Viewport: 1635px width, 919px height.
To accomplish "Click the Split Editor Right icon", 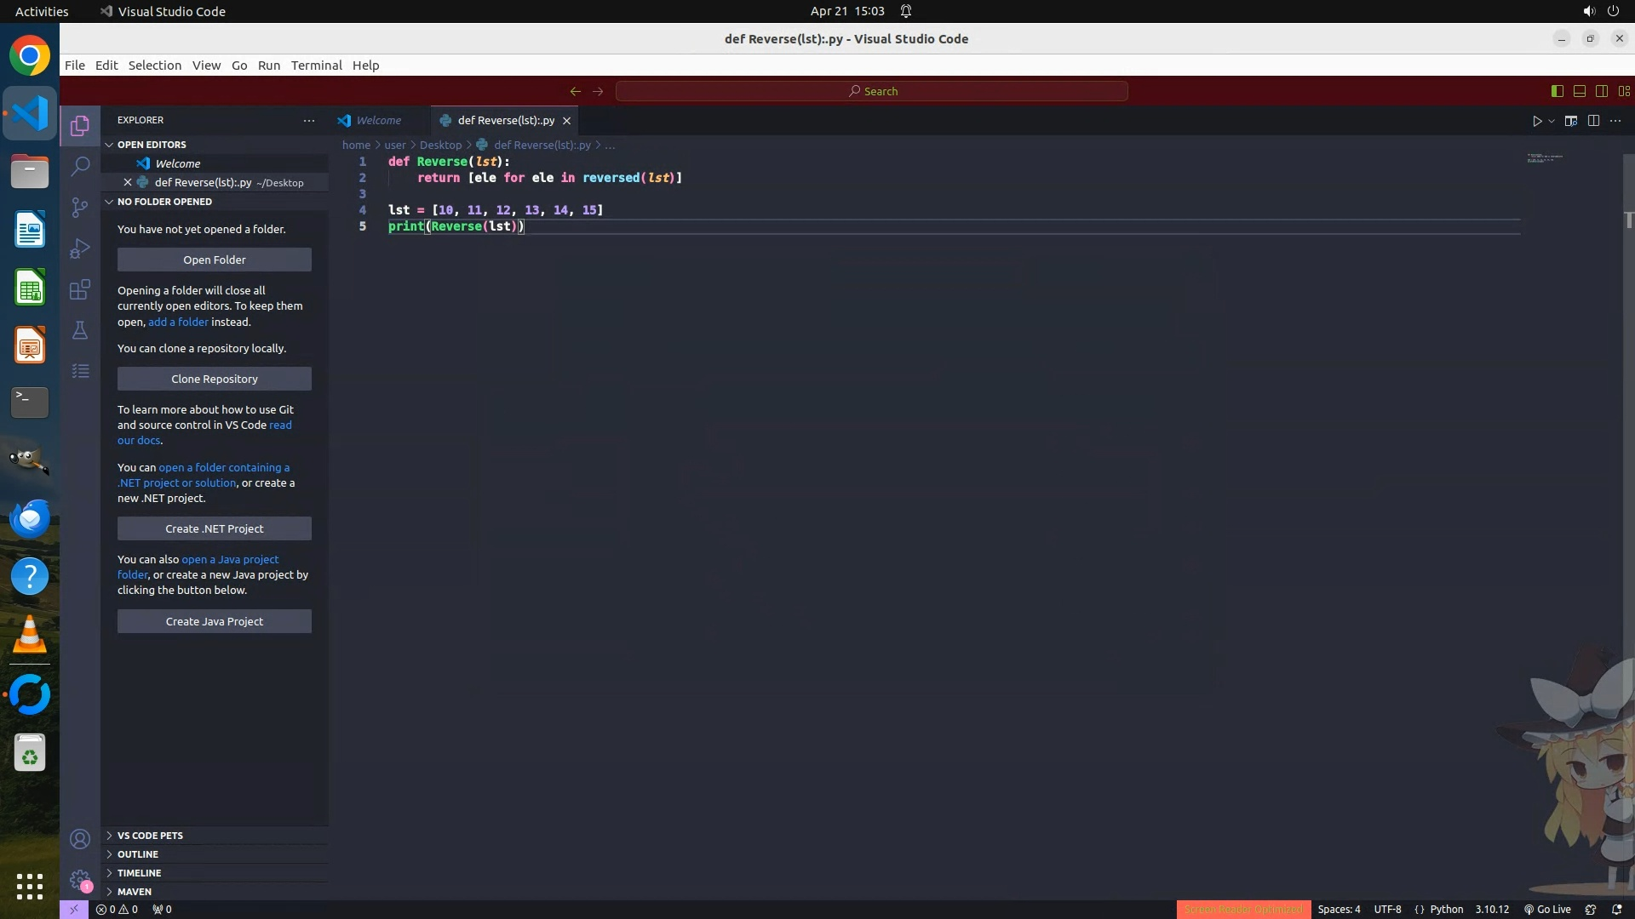I will pyautogui.click(x=1593, y=121).
